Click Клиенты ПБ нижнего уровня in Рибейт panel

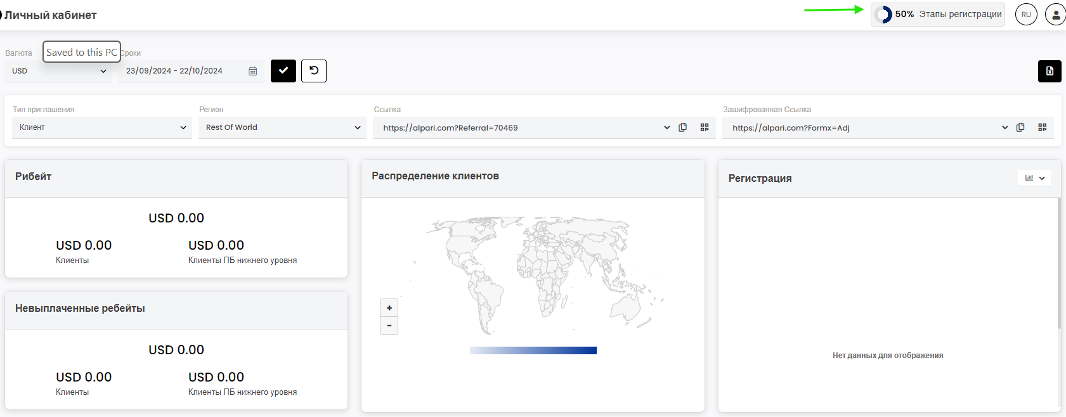[242, 260]
